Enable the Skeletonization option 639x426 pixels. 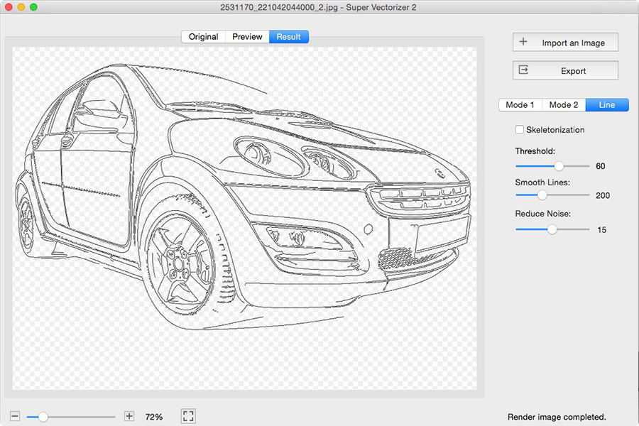[519, 130]
